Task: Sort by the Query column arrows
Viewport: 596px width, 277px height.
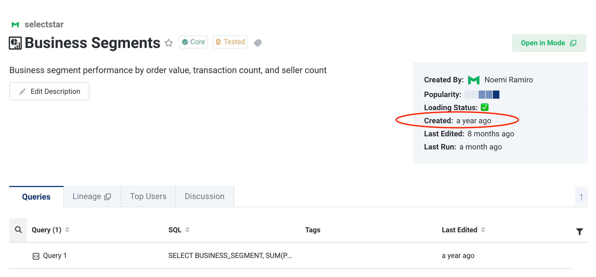Action: (67, 230)
